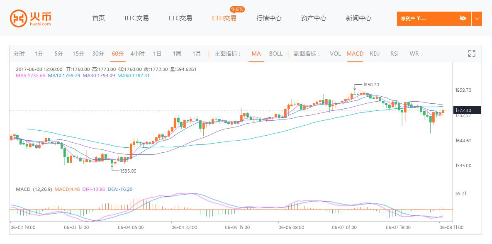
Task: Click the 1858.70 high price marker
Action: [371, 85]
